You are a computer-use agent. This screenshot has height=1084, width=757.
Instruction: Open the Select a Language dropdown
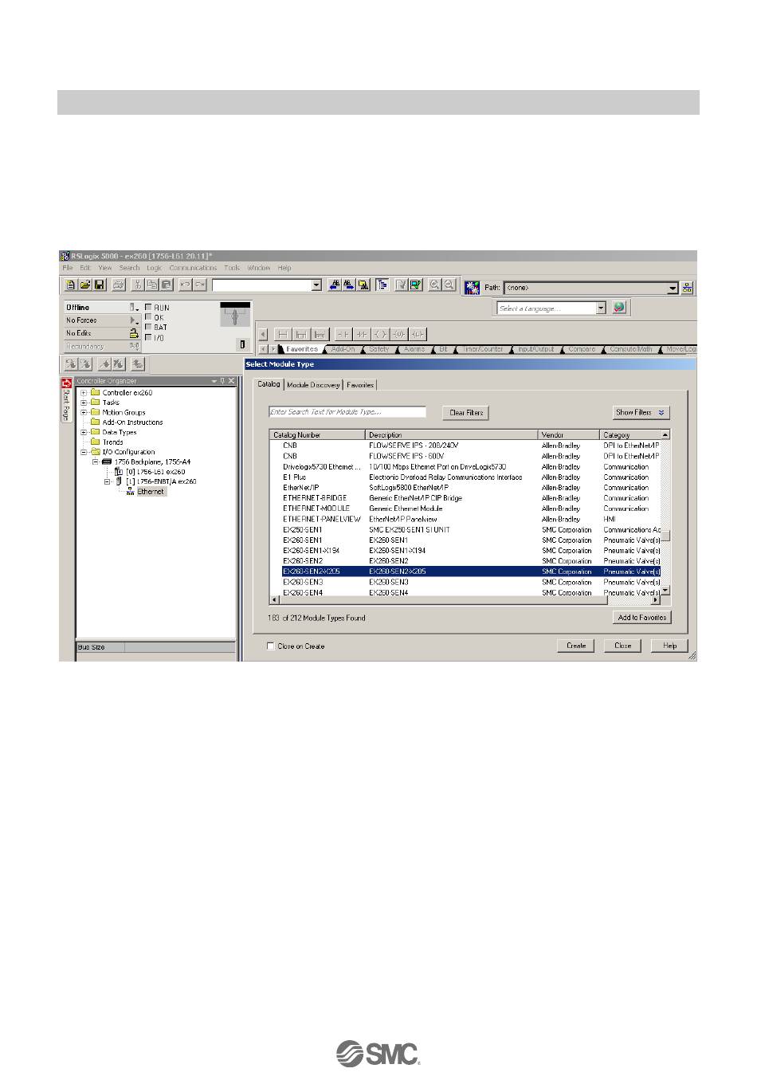(602, 308)
